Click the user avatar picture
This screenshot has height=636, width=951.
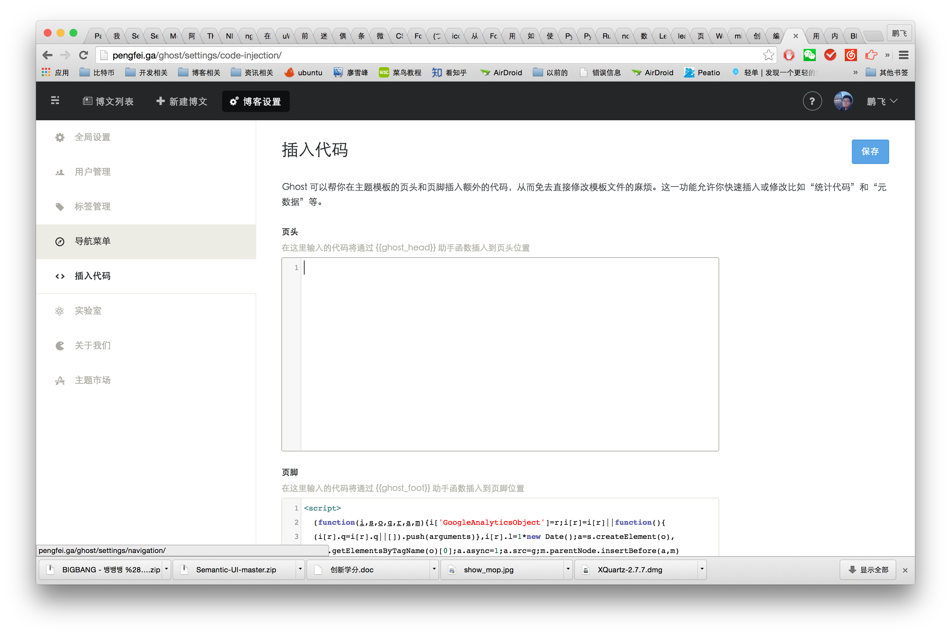(x=843, y=101)
